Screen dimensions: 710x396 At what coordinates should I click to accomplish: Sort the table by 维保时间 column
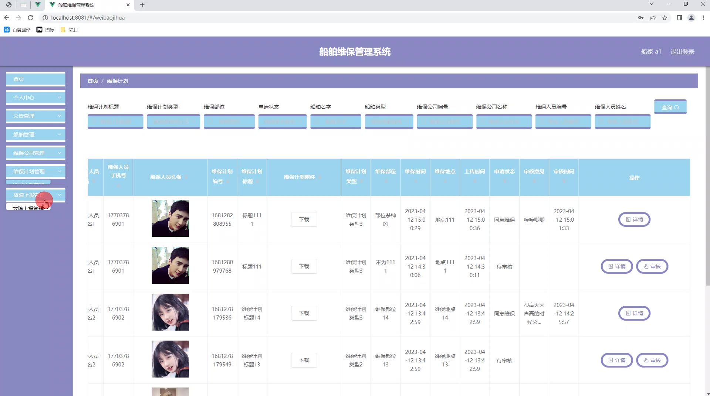415,181
